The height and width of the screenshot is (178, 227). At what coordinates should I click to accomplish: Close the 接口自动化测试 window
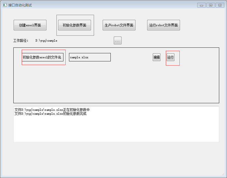tap(220, 5)
